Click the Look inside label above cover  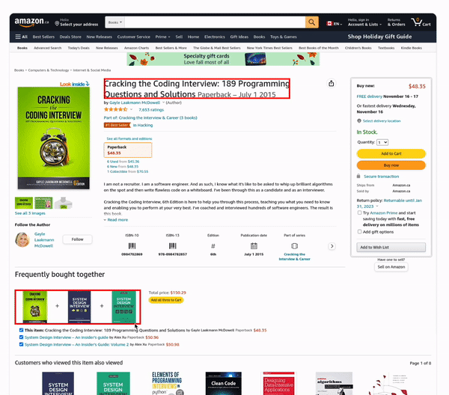(74, 84)
